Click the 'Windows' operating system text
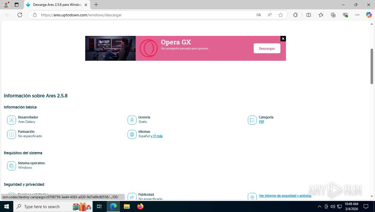The height and width of the screenshot is (212, 375). (x=25, y=168)
